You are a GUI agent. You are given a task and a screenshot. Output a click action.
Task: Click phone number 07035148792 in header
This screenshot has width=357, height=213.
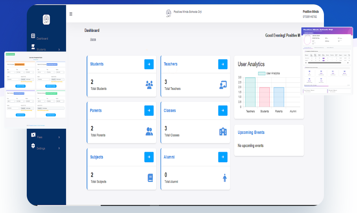tap(310, 17)
